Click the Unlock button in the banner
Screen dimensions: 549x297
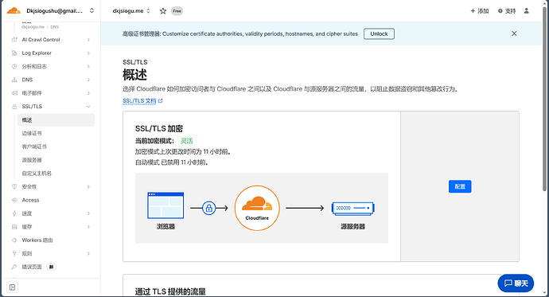(379, 33)
